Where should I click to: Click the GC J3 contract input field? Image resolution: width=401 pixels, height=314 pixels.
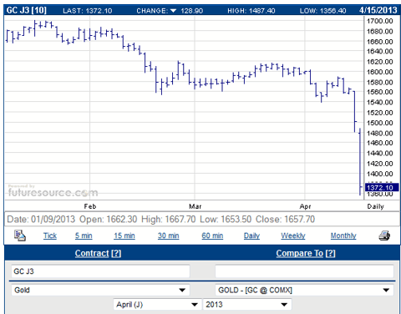100,271
